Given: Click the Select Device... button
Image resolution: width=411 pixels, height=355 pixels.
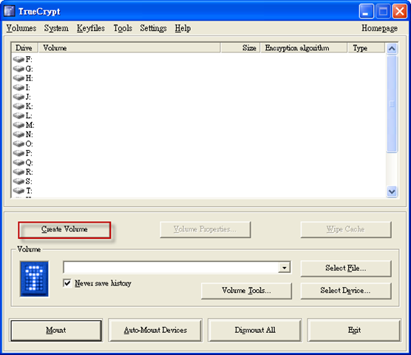Looking at the screenshot, I should click(346, 291).
